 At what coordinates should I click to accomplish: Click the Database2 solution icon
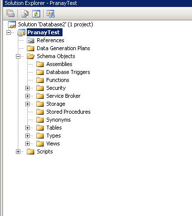tap(12, 24)
